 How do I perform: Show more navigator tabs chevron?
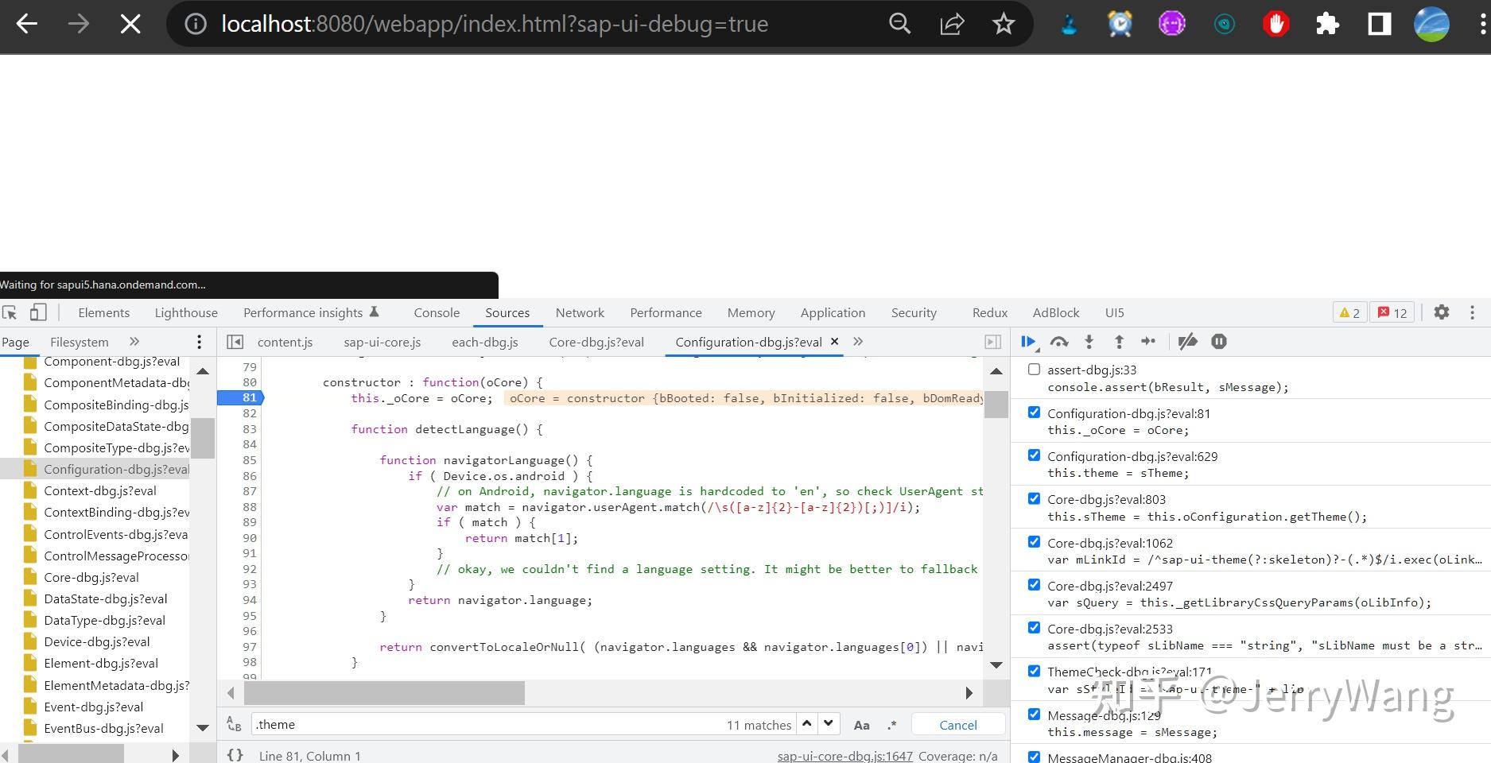(134, 342)
